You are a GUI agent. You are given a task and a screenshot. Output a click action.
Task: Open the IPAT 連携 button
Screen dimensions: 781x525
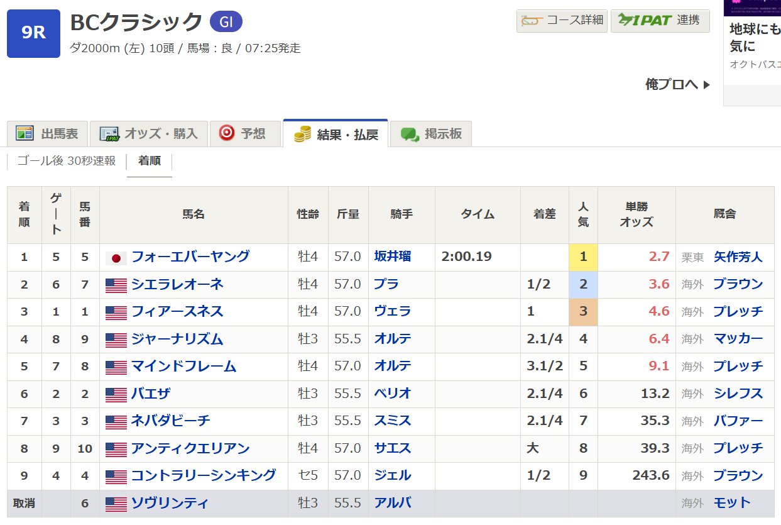coord(660,20)
